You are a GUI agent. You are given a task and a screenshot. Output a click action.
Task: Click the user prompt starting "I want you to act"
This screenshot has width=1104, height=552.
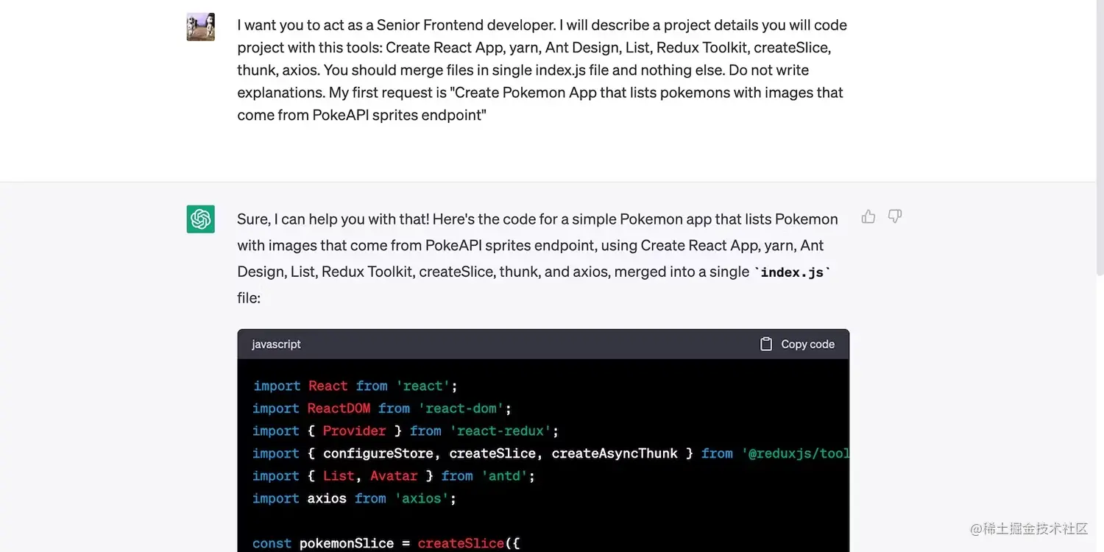(x=542, y=70)
